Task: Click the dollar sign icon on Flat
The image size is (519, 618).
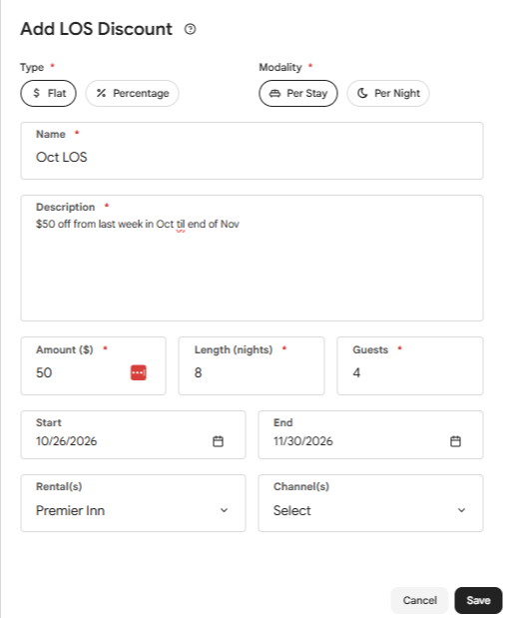Action: (37, 93)
